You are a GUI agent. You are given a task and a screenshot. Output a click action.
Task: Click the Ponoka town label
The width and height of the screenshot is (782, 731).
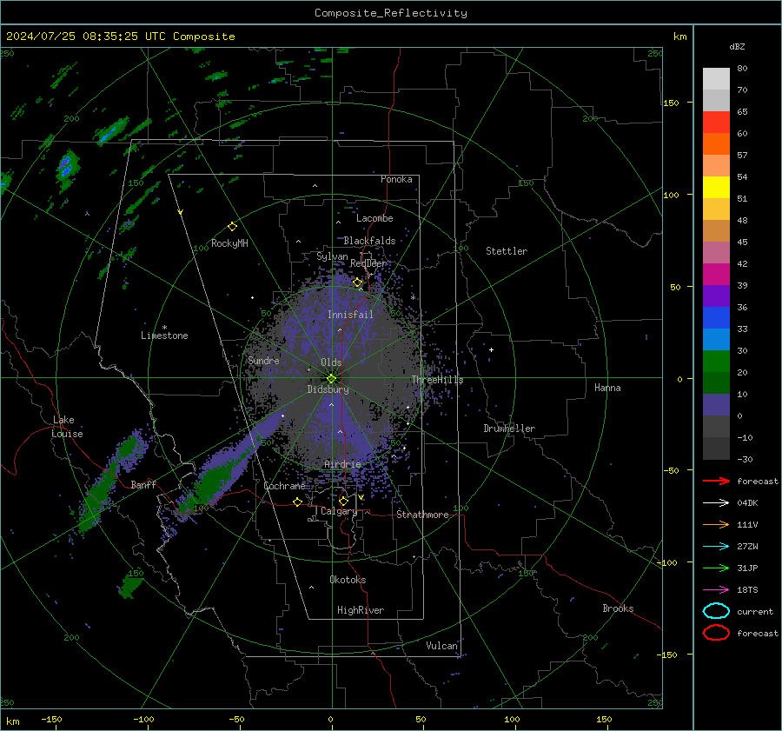click(x=396, y=179)
